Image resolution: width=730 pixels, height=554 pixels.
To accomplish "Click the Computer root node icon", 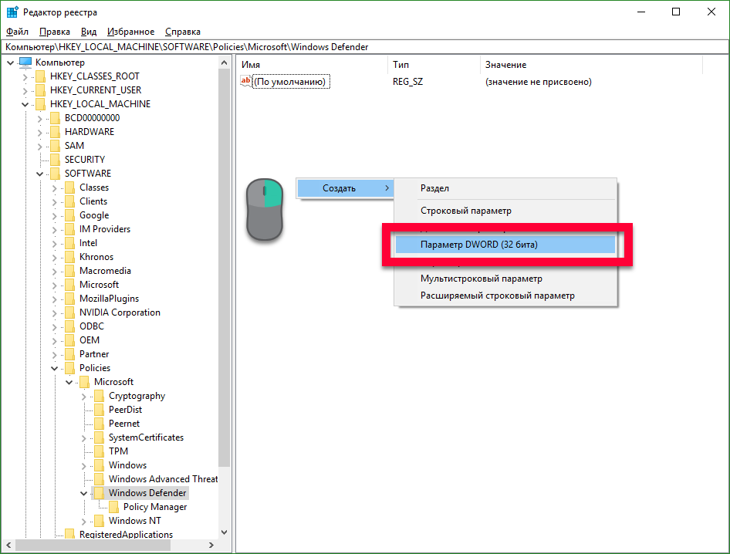I will tap(25, 62).
